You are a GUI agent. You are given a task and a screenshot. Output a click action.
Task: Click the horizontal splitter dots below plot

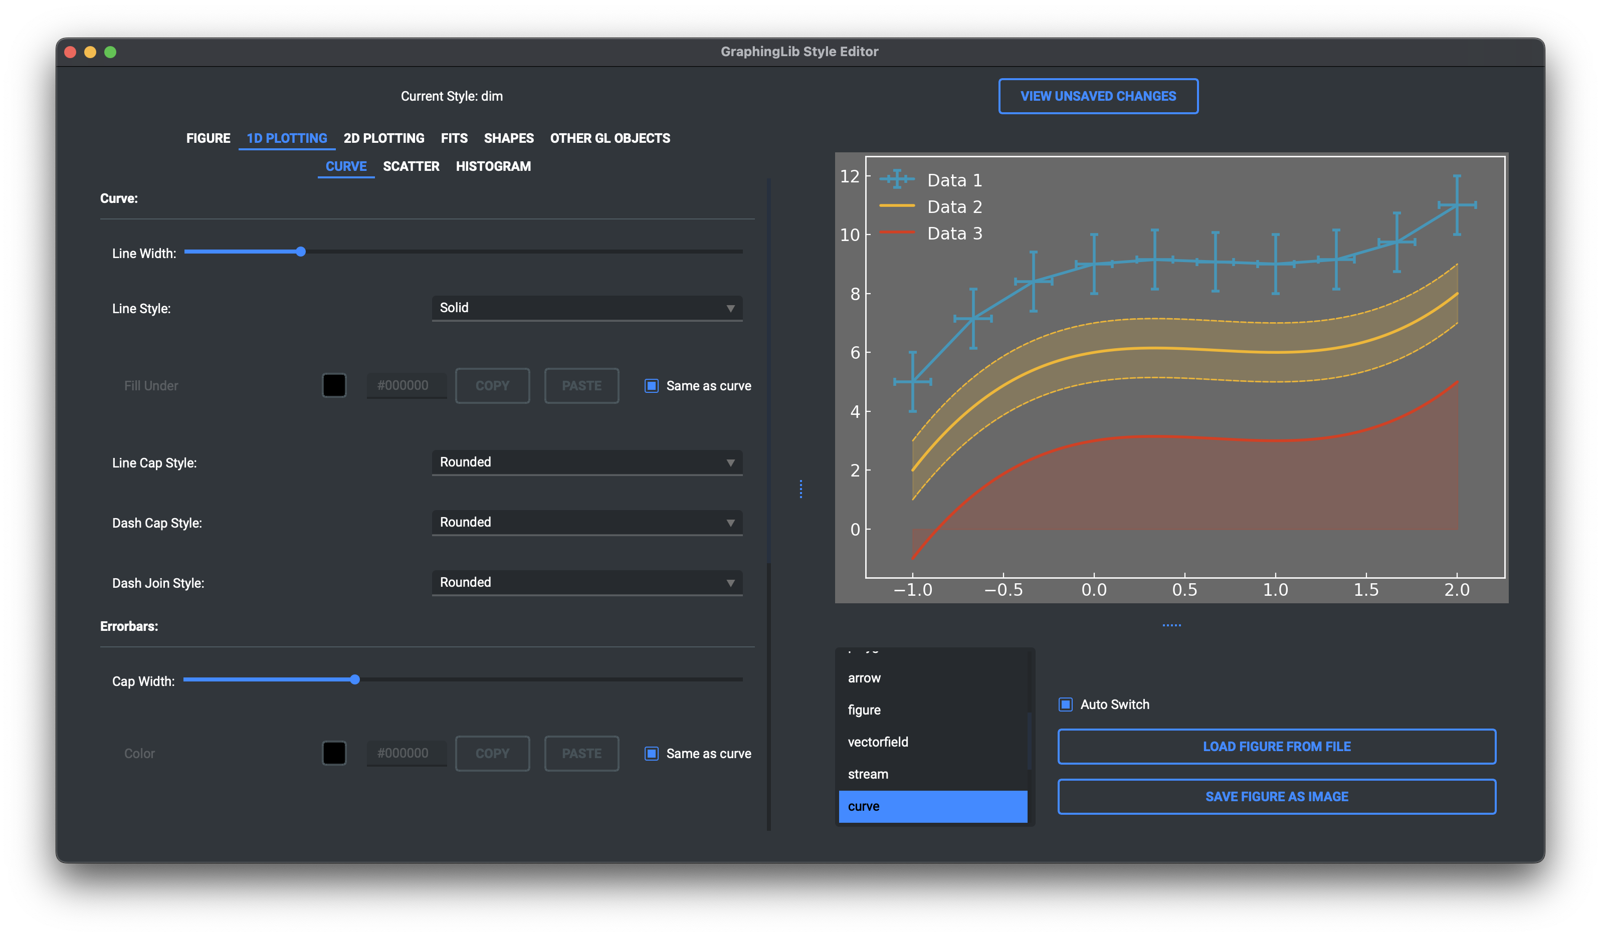(1171, 625)
